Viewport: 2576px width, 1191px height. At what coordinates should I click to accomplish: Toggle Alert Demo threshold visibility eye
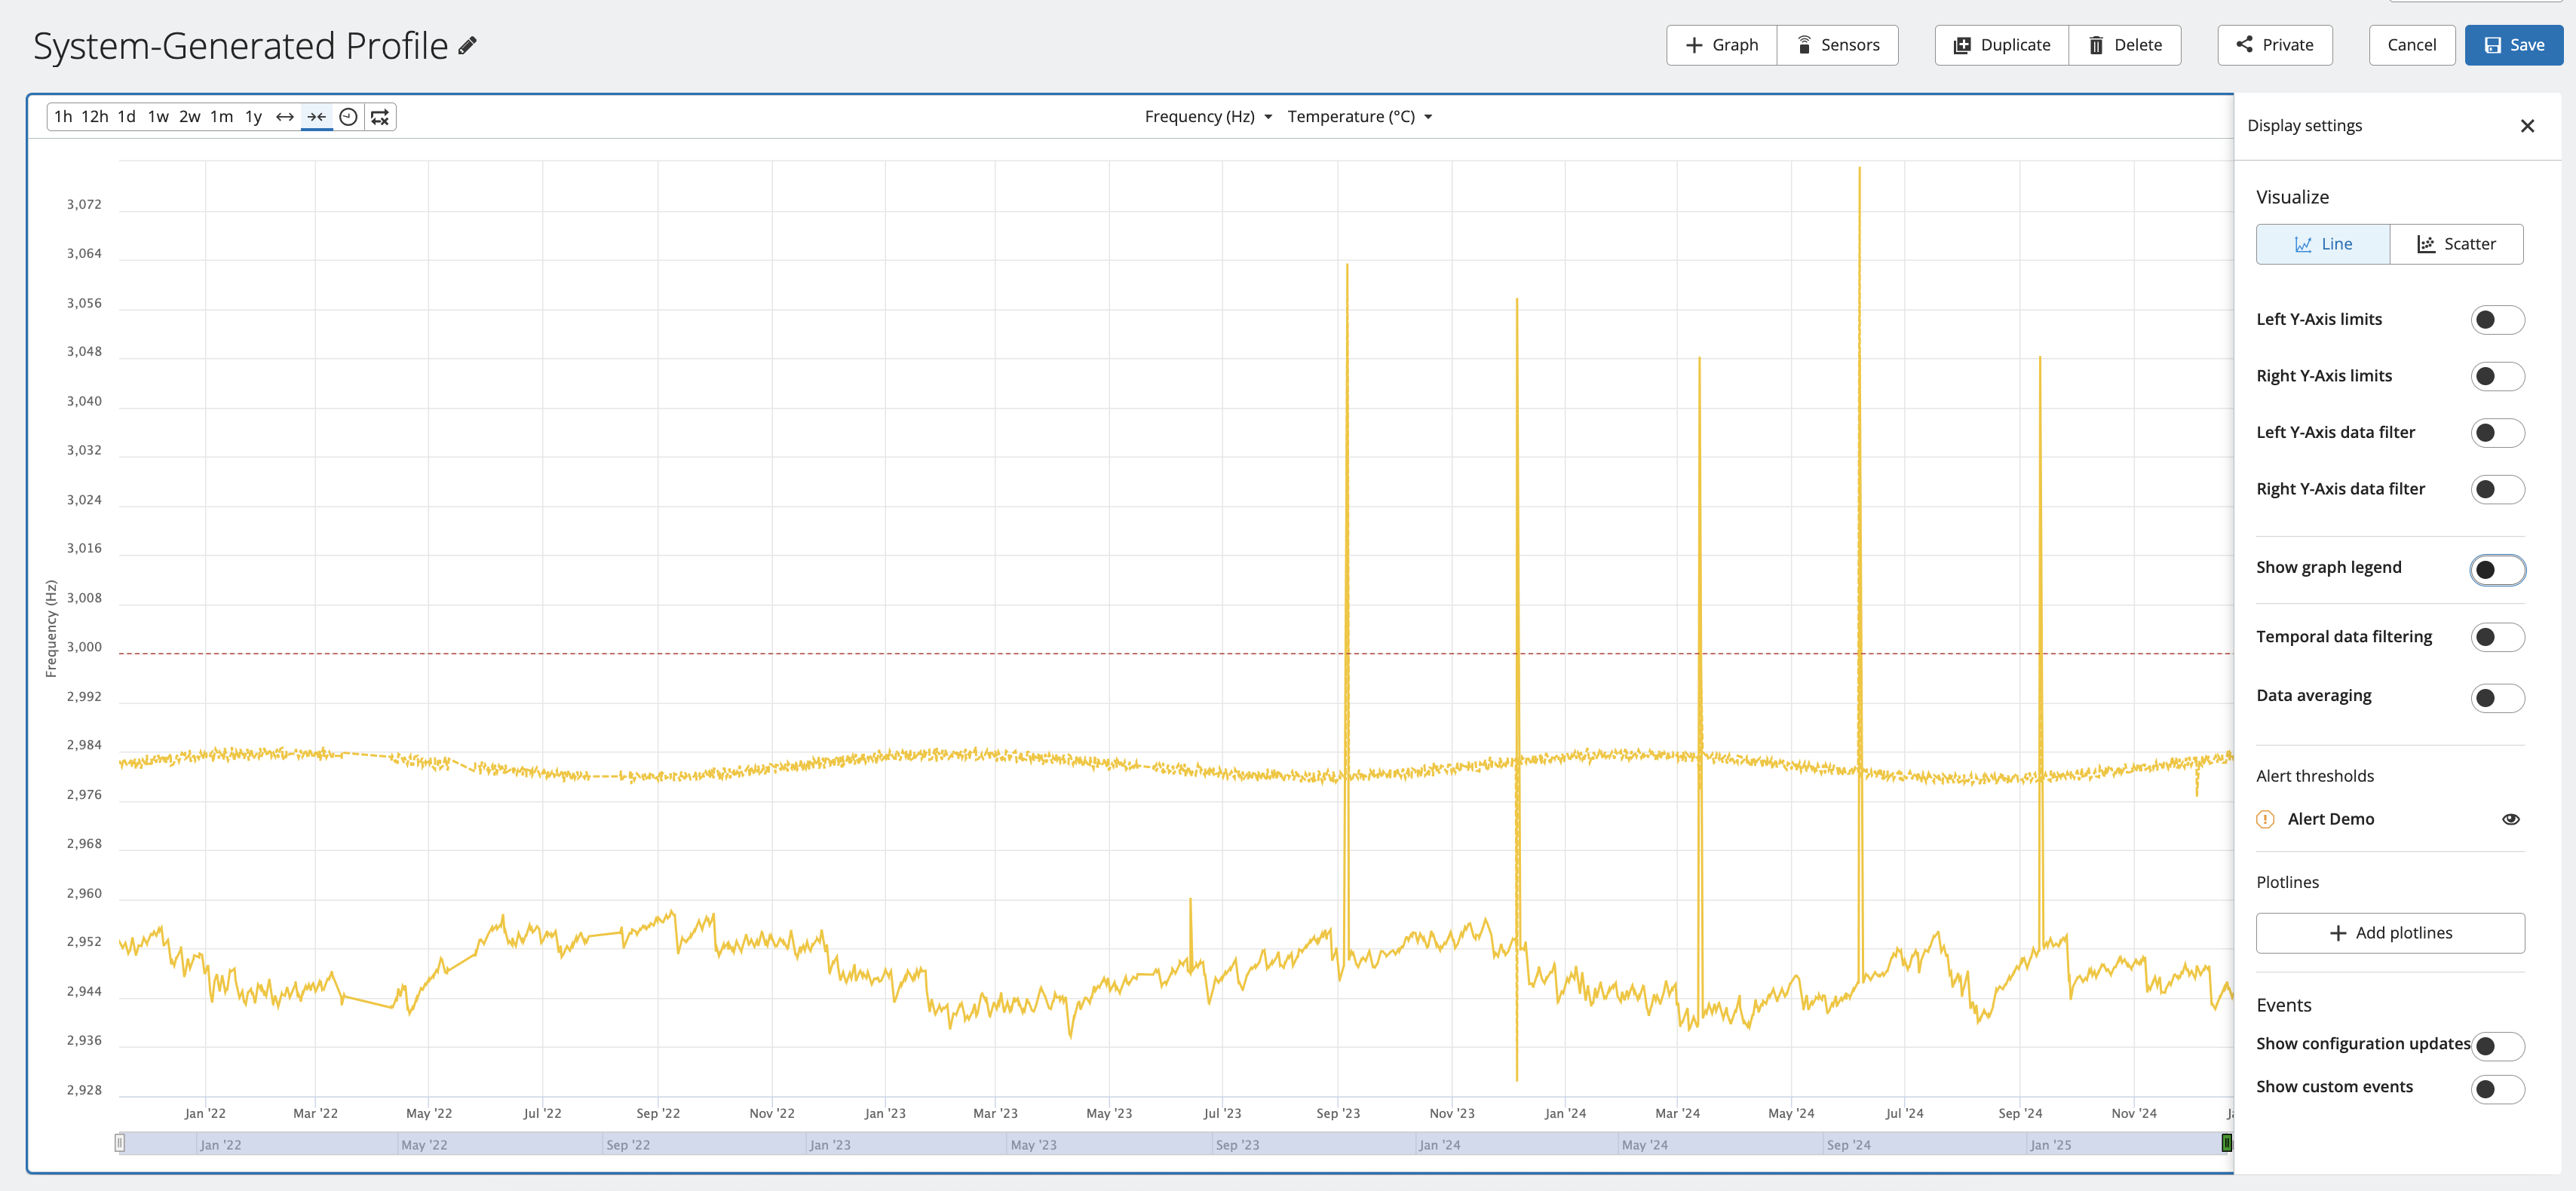point(2510,819)
